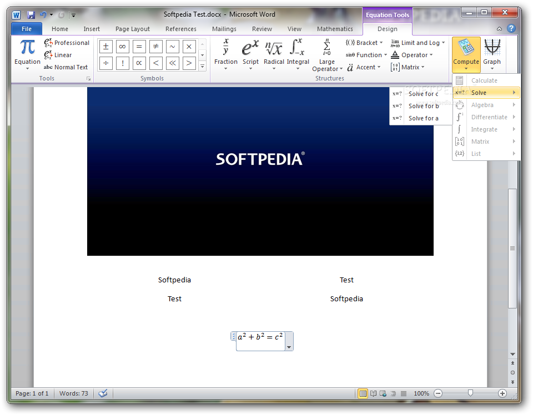Screen dimensions: 533x415
Task: Open the Integral structure gallery
Action: click(x=298, y=54)
